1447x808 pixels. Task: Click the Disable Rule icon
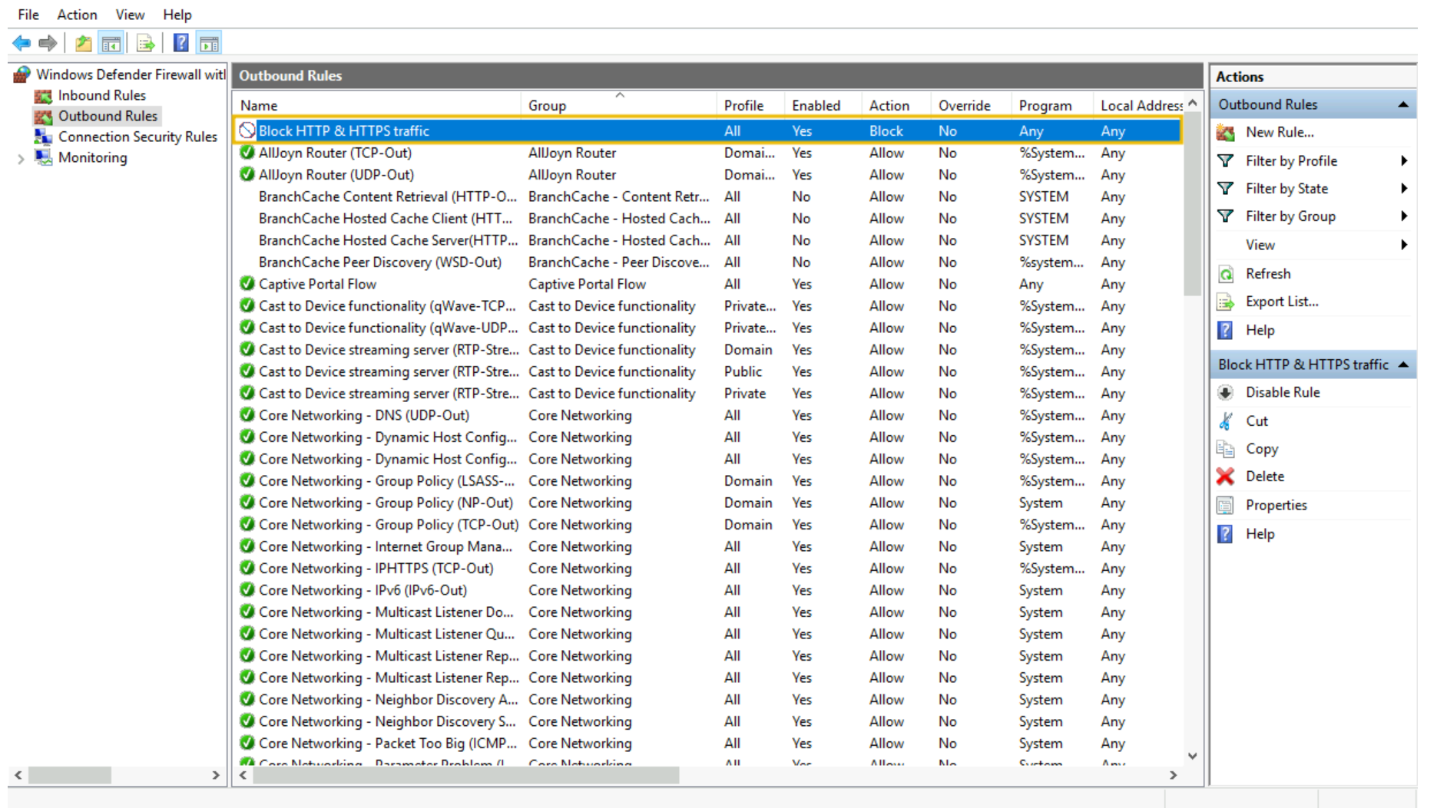click(1226, 393)
